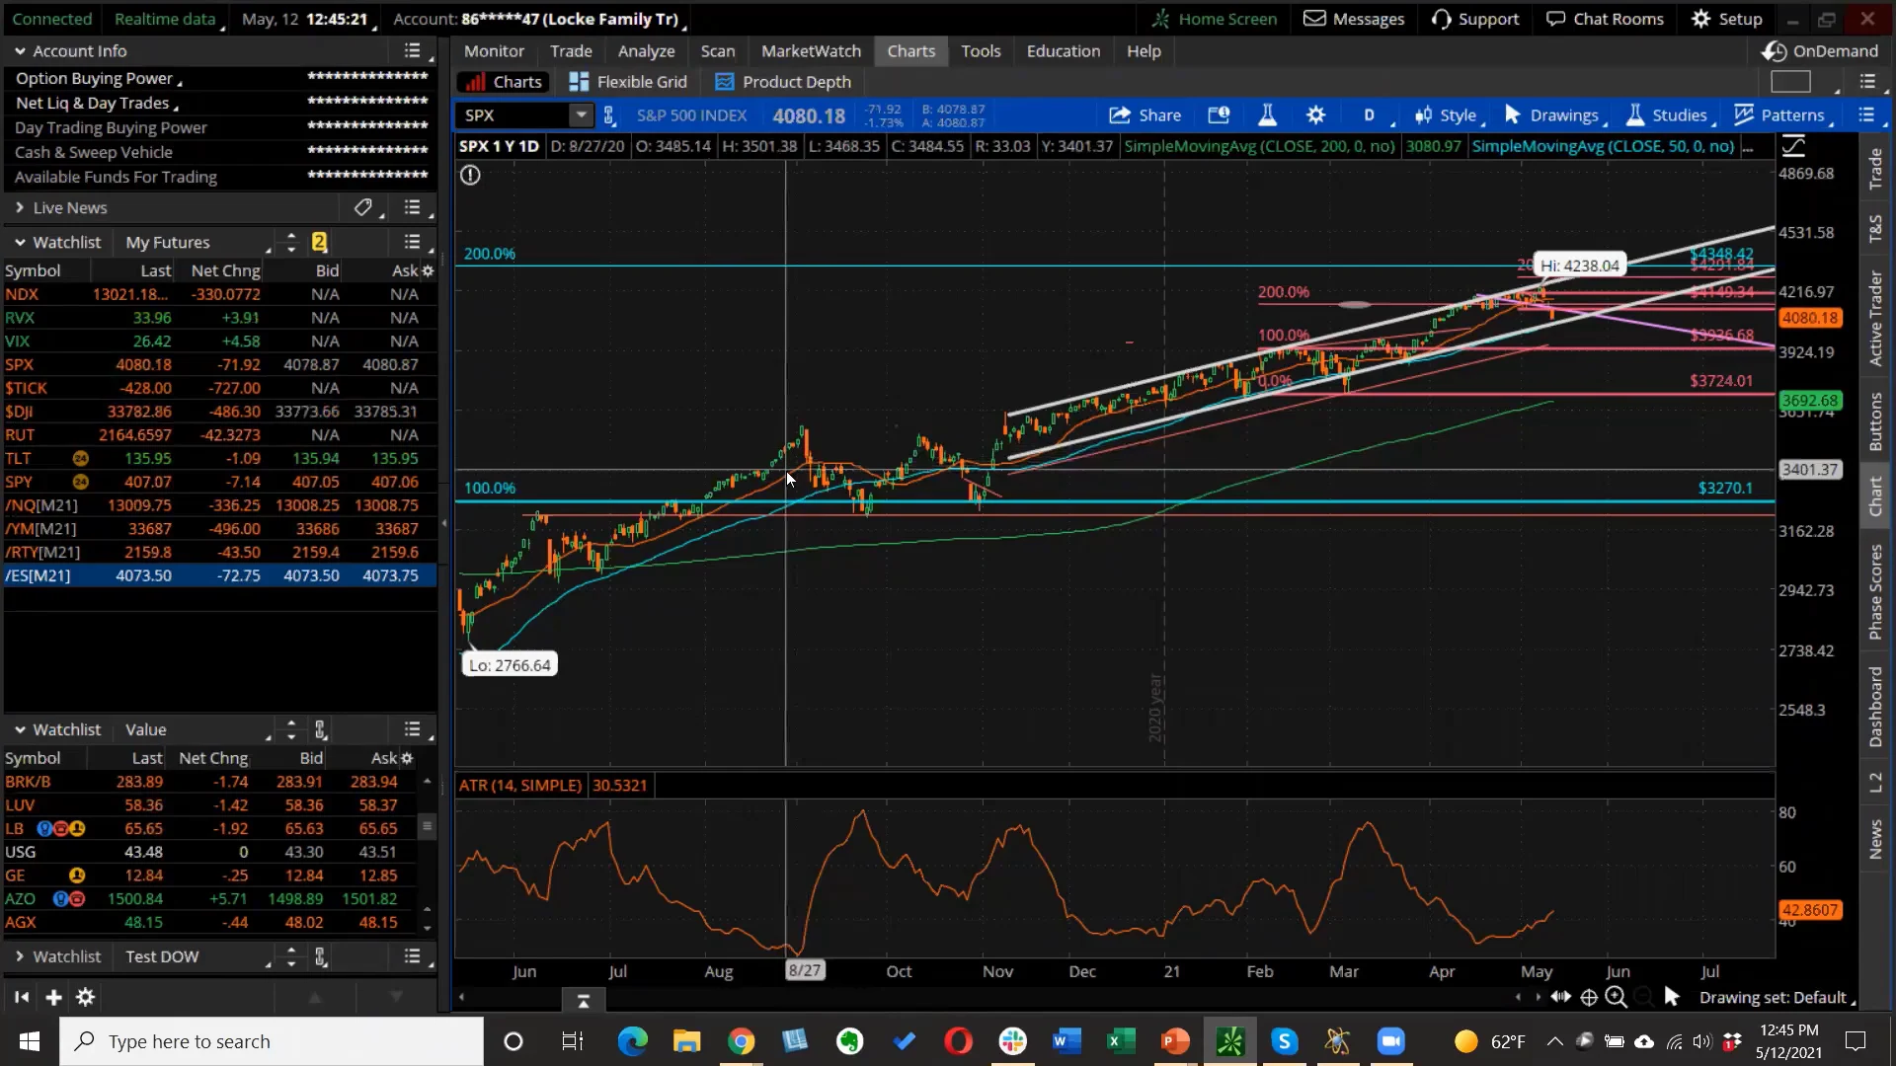Switch to the MarketWatch tab

coord(811,51)
